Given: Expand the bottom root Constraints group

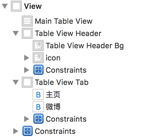Looking at the screenshot, I should pos(16,131).
